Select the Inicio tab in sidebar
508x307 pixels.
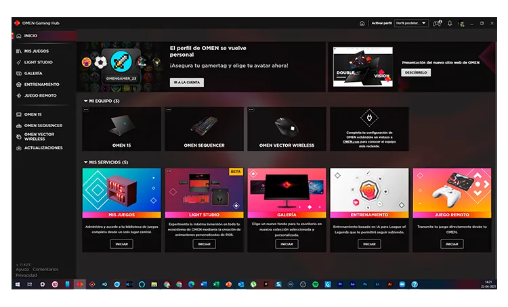[x=30, y=35]
